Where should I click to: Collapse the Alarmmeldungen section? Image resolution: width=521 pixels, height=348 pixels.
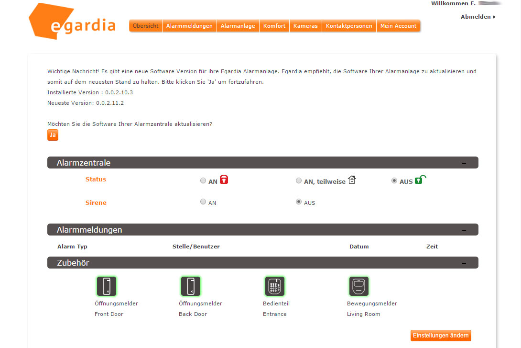pyautogui.click(x=464, y=230)
